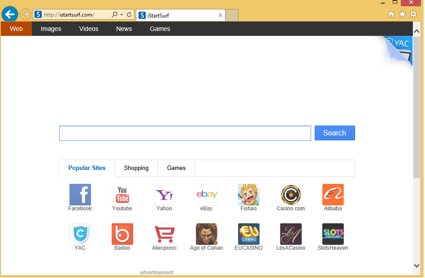Launch the eBay site icon

click(206, 195)
